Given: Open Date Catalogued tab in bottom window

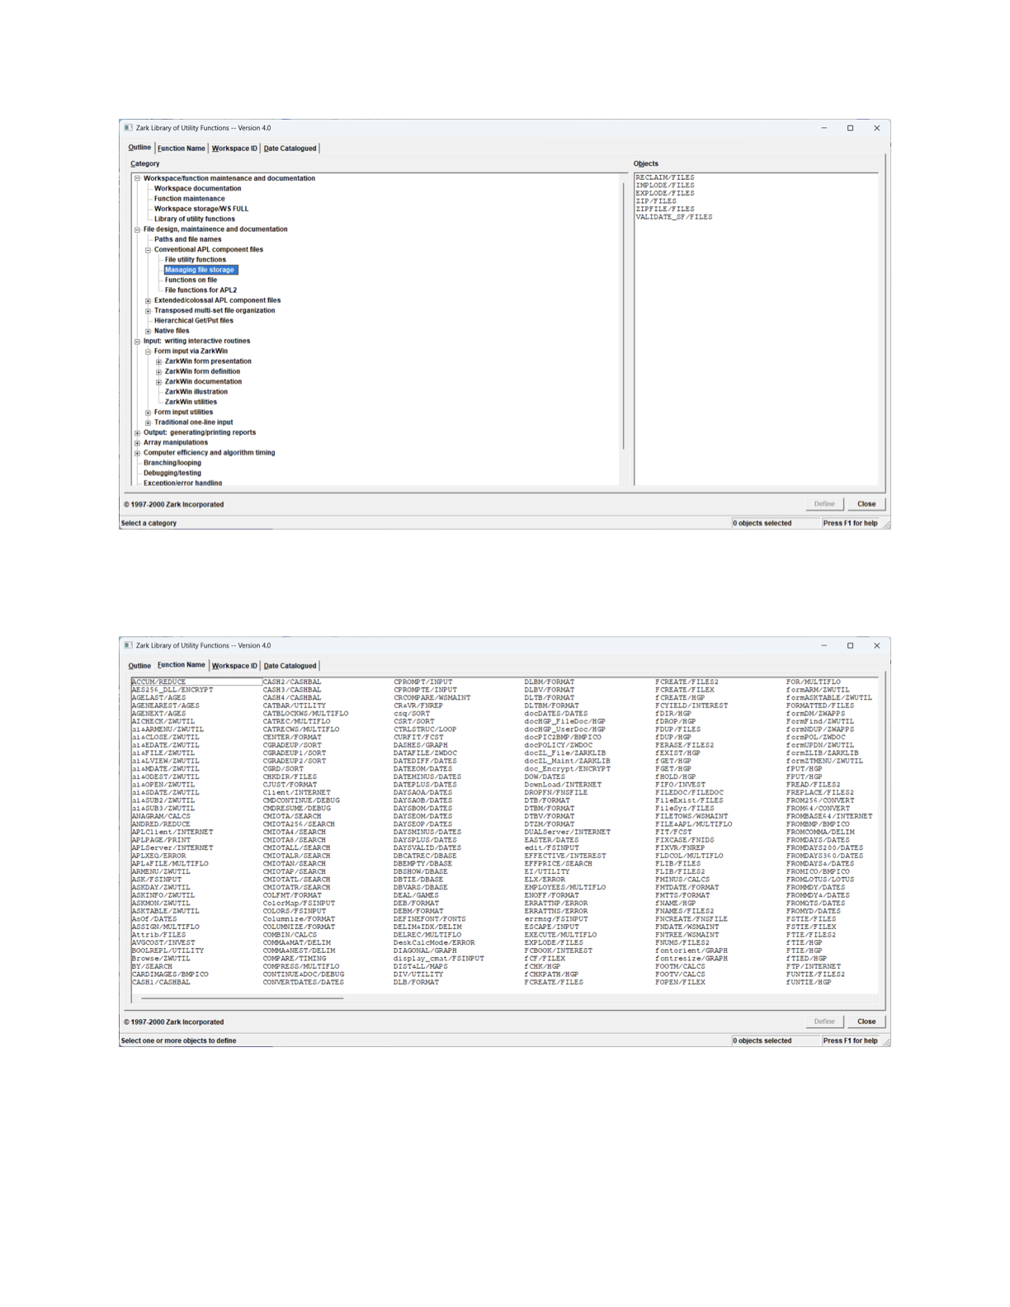Looking at the screenshot, I should (x=290, y=666).
